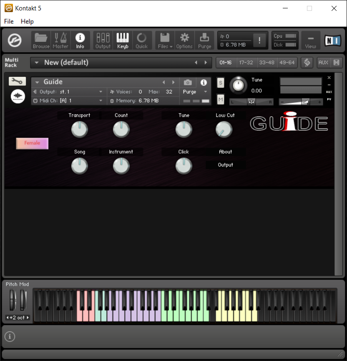Mute the Guide instrument with M
Screen dimensions: 347x361
tap(221, 99)
